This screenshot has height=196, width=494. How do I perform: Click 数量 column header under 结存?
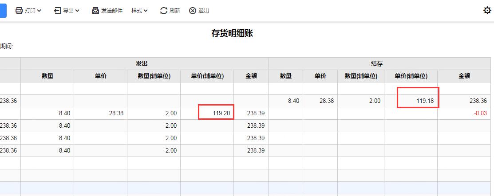click(x=286, y=76)
